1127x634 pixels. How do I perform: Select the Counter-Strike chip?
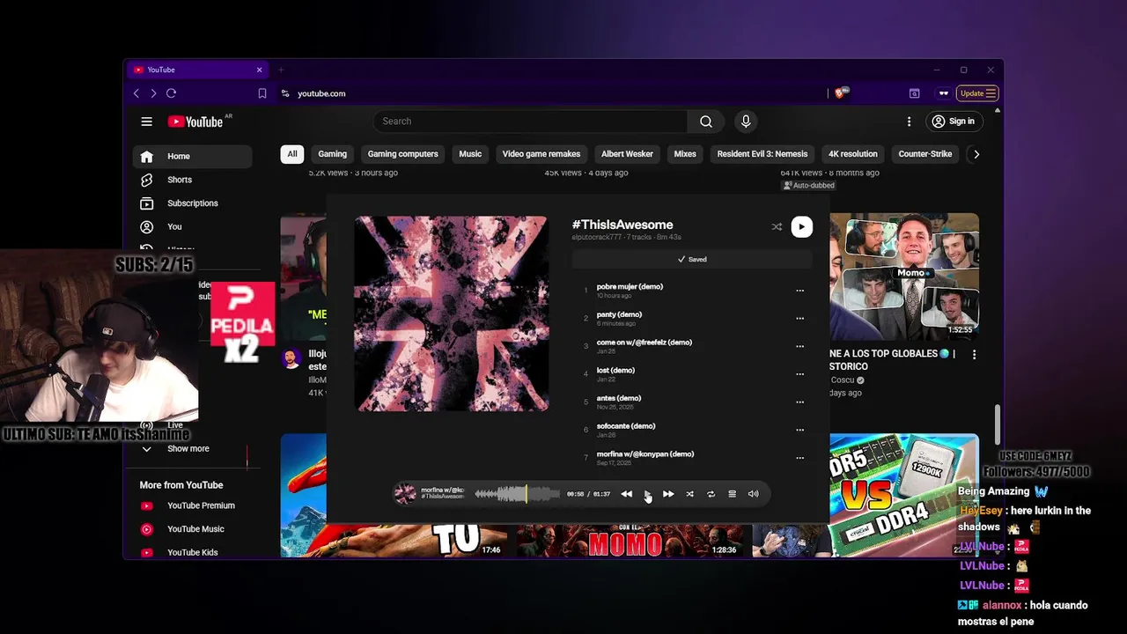(x=925, y=154)
